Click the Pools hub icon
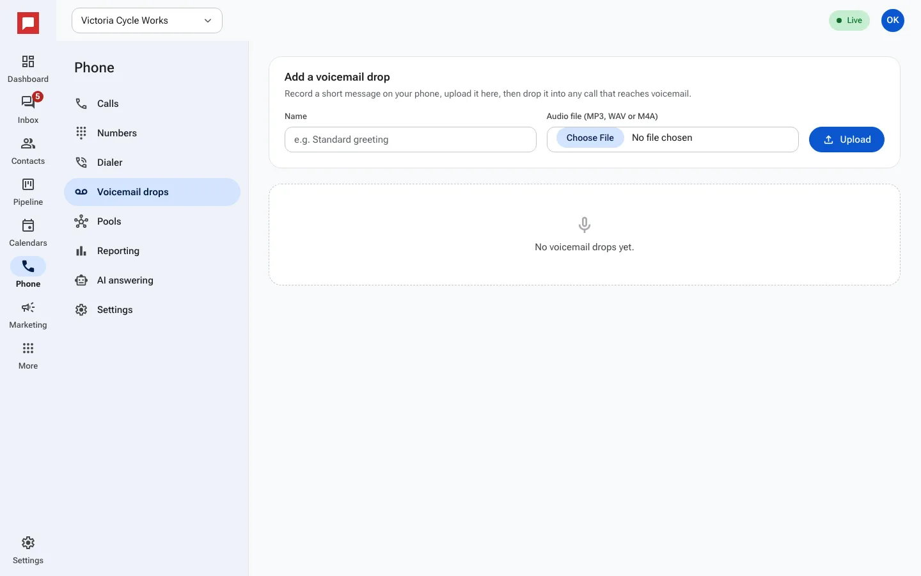The width and height of the screenshot is (921, 576). point(81,221)
